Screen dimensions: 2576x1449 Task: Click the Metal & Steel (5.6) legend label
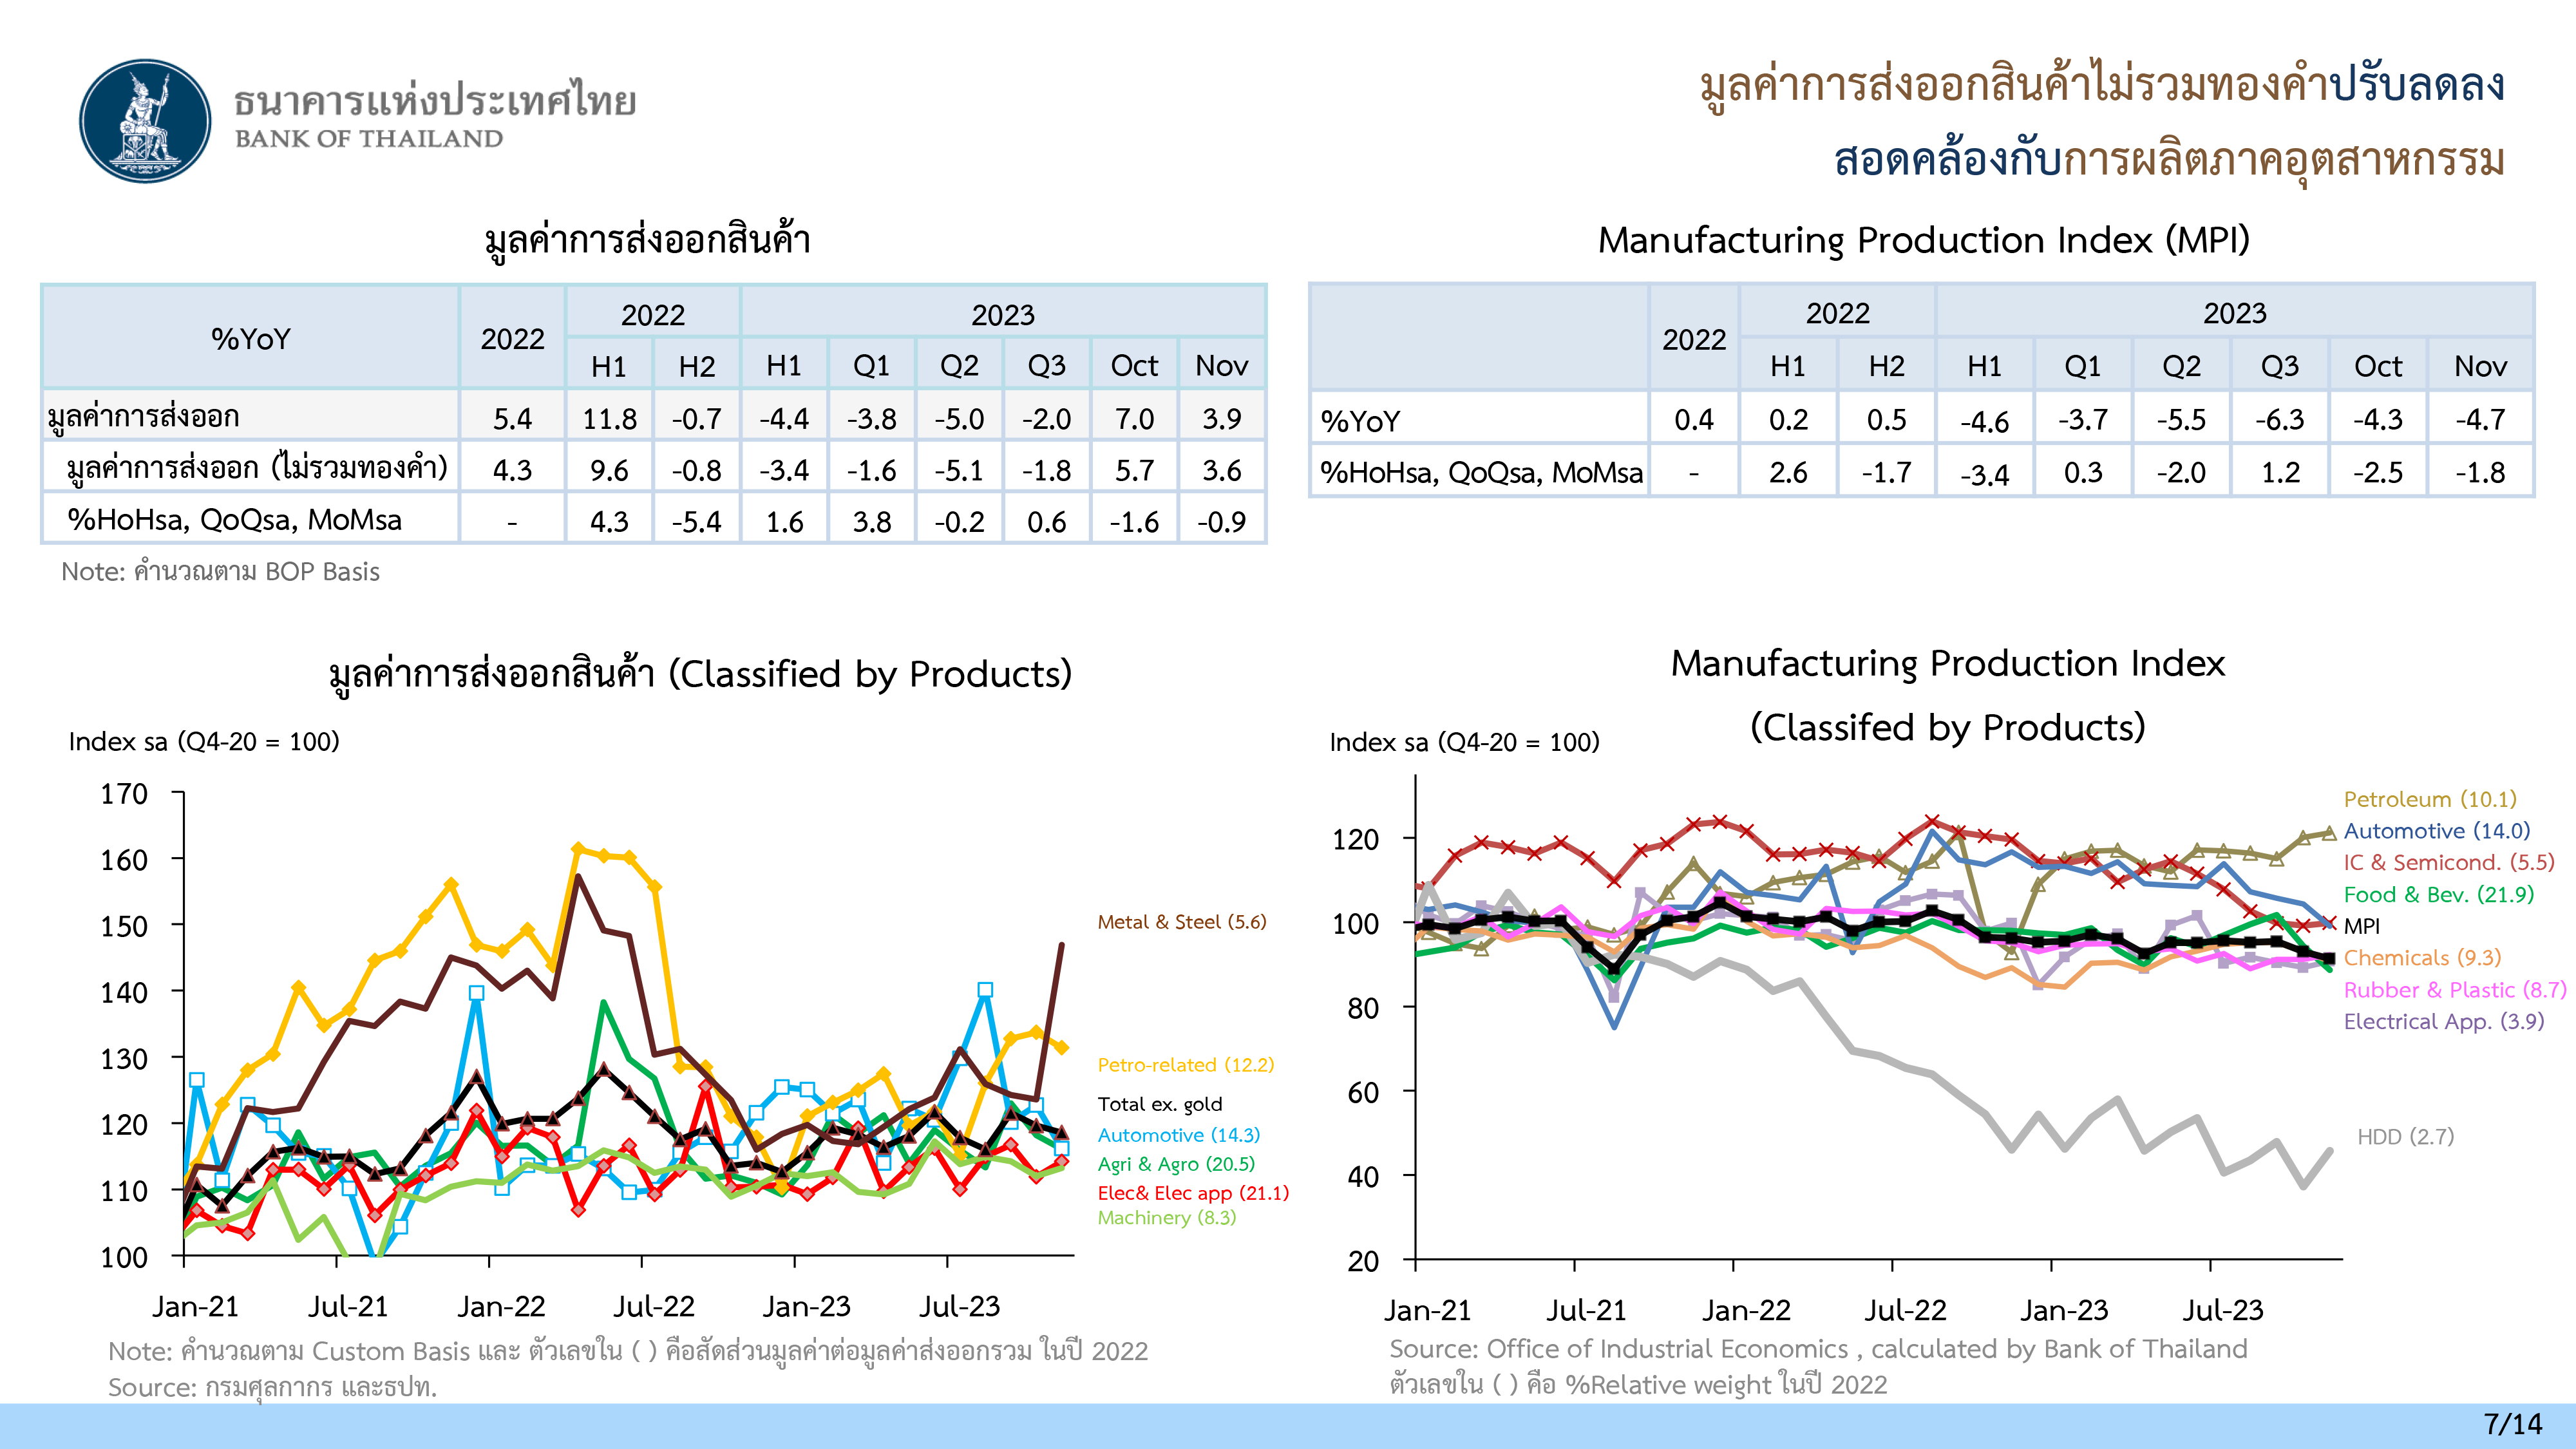point(1181,922)
